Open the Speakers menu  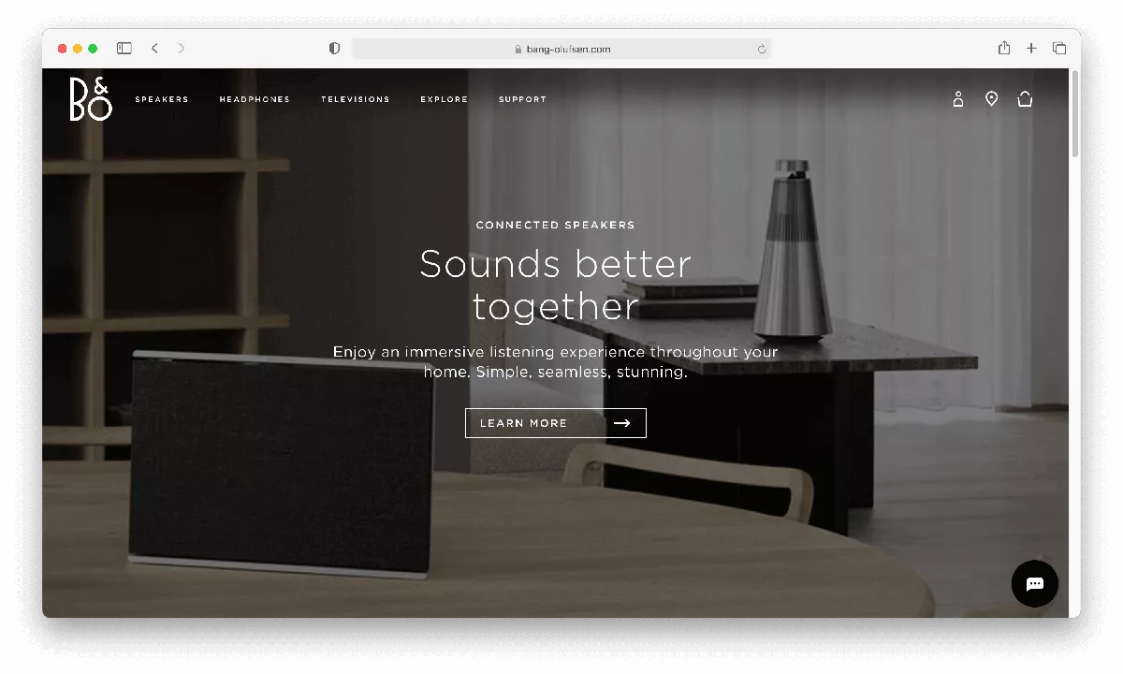coord(162,99)
